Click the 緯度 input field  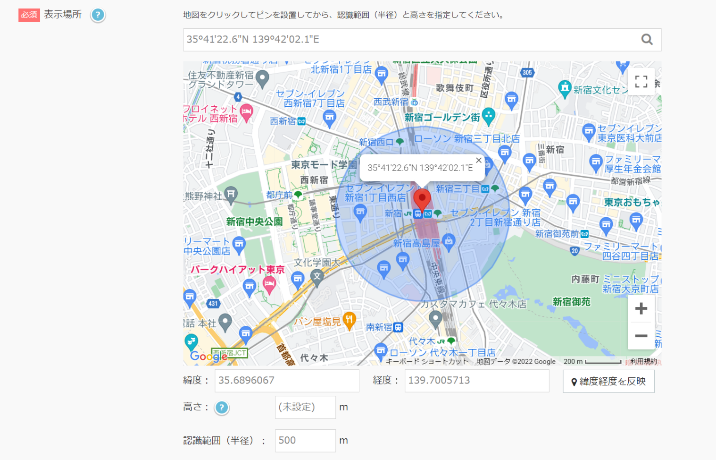coord(287,381)
